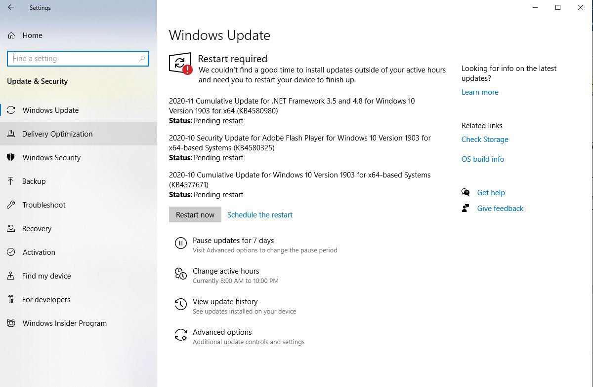
Task: Select the Backup icon in the sidebar
Action: point(11,181)
